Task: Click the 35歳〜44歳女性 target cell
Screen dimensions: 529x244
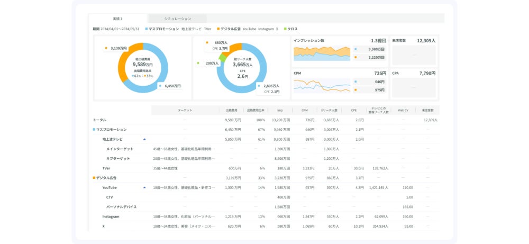Action: tap(165, 168)
